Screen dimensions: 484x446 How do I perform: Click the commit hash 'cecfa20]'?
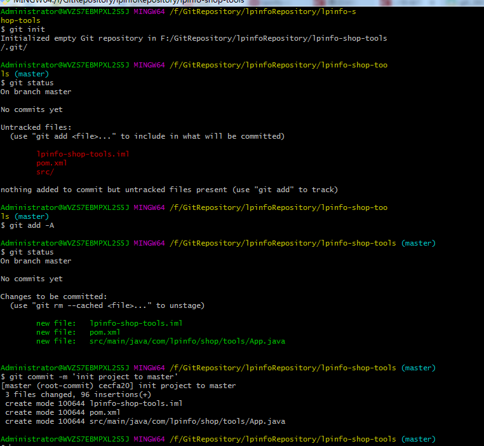pyautogui.click(x=116, y=386)
